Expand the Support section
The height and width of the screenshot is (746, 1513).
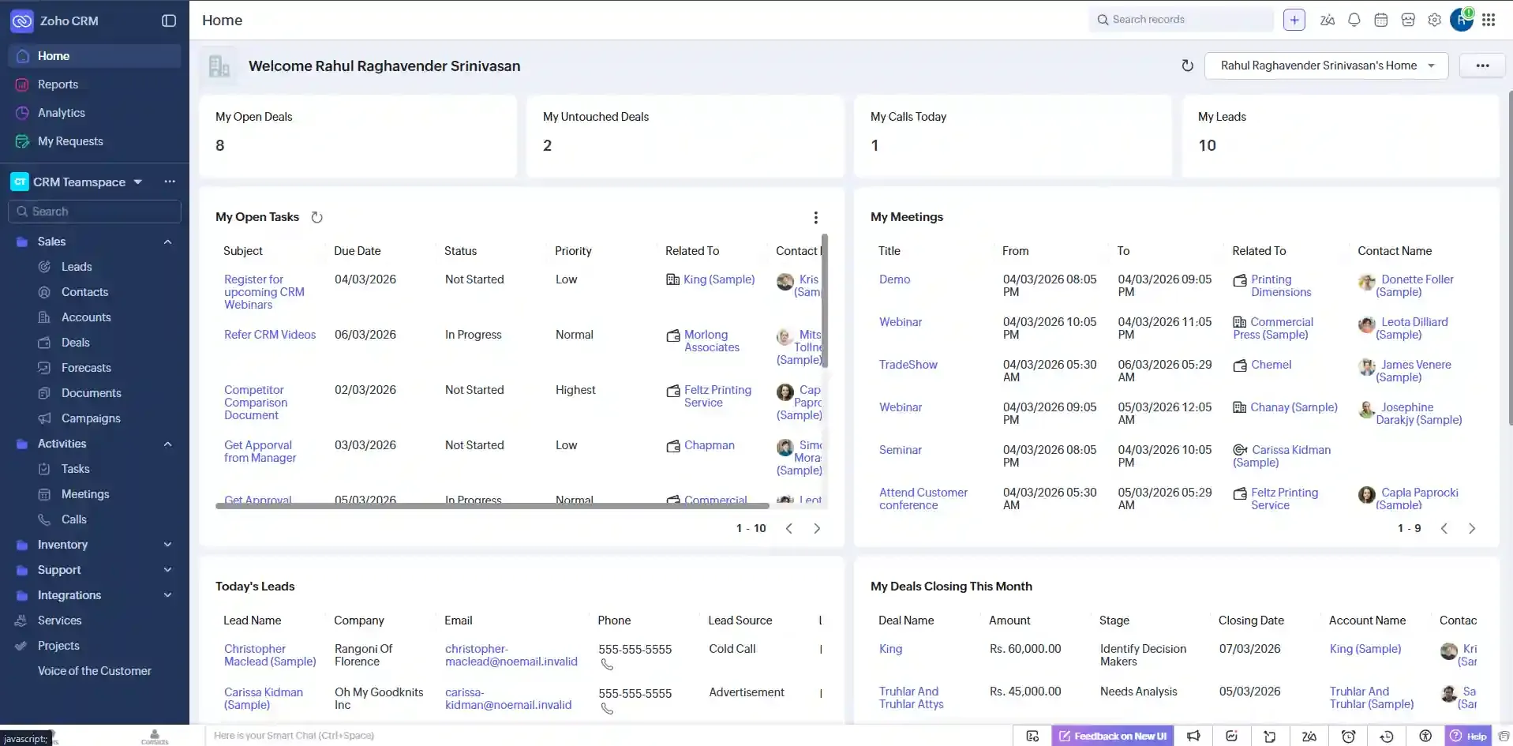coord(167,570)
